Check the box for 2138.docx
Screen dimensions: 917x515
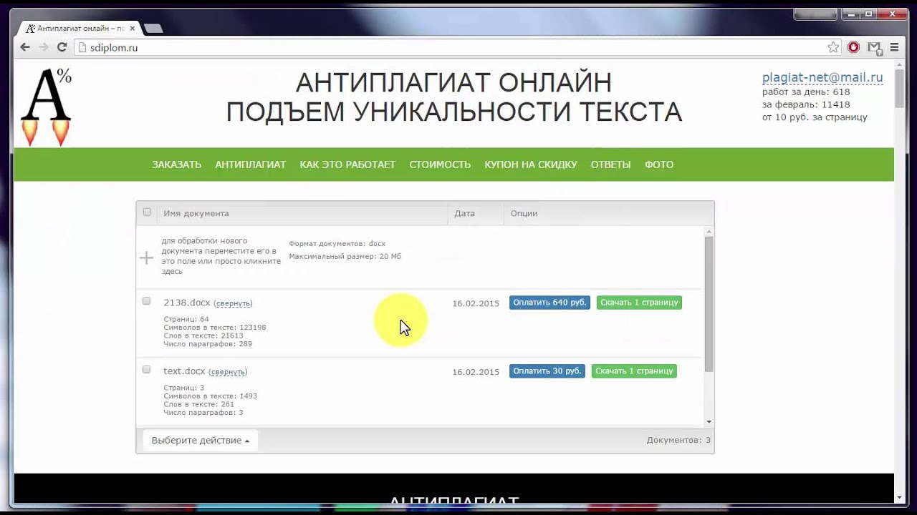click(x=146, y=301)
